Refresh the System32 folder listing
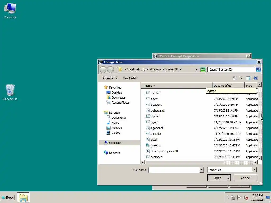 [203, 70]
